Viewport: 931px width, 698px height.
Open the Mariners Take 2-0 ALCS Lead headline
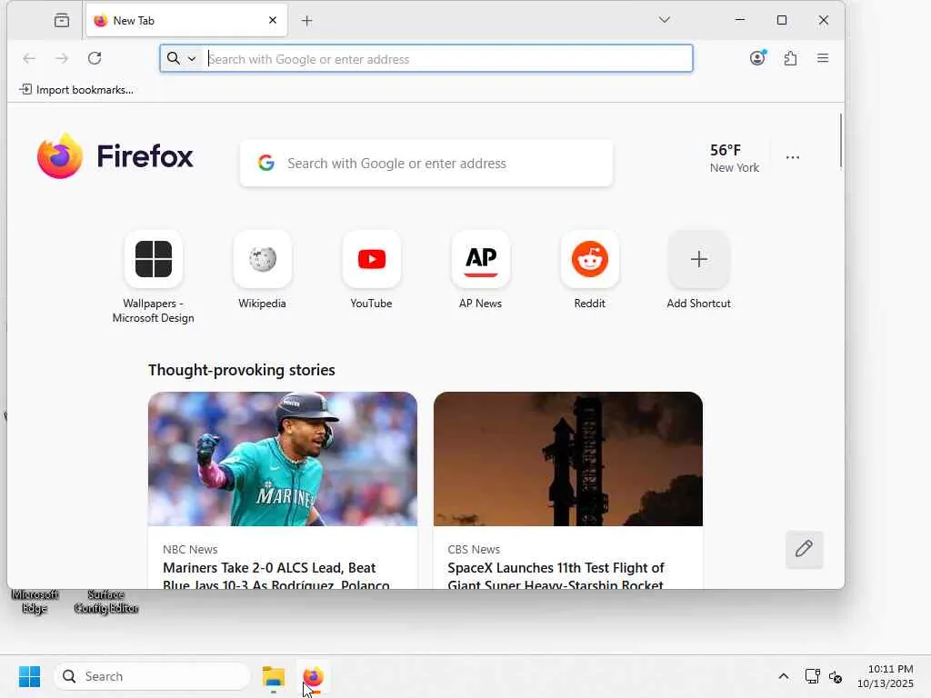pos(276,575)
